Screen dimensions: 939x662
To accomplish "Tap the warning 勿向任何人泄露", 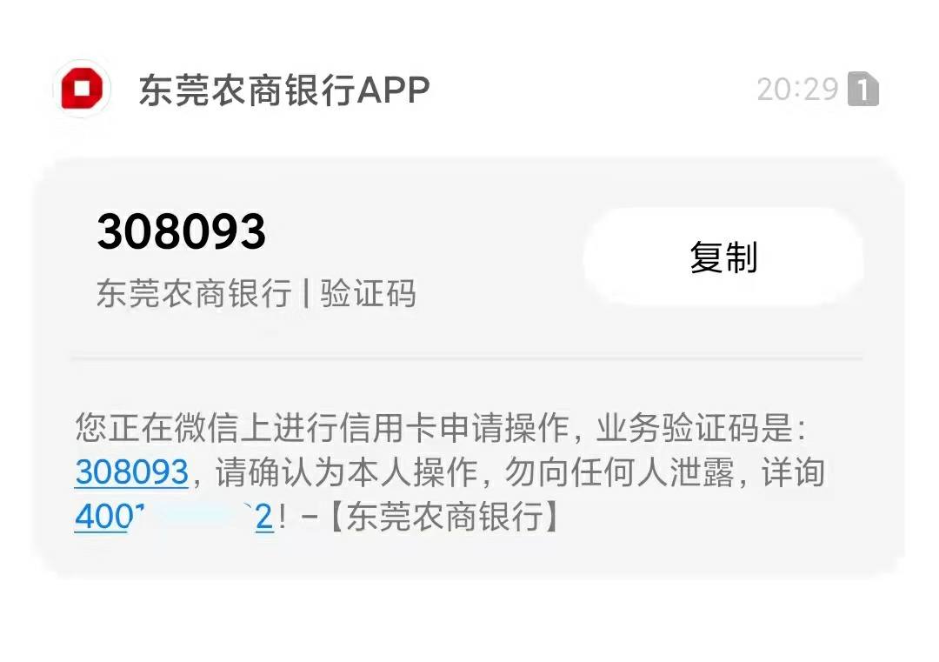I will click(x=621, y=472).
